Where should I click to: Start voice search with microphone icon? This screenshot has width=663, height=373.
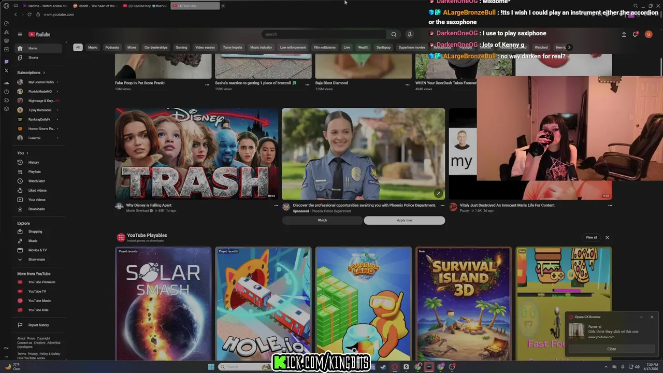point(409,34)
